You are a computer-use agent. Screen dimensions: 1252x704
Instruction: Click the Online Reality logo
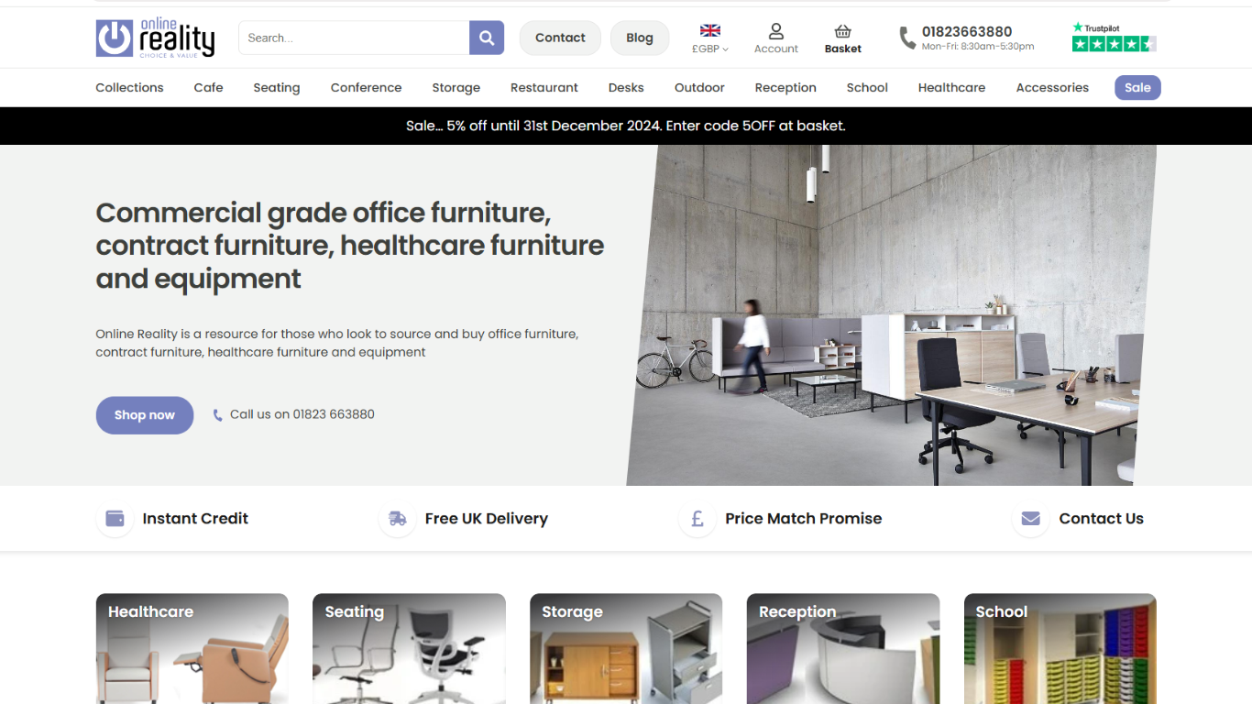coord(155,38)
